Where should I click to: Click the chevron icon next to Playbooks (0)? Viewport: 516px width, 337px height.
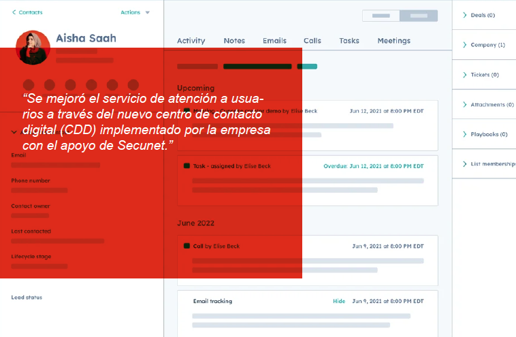[464, 134]
